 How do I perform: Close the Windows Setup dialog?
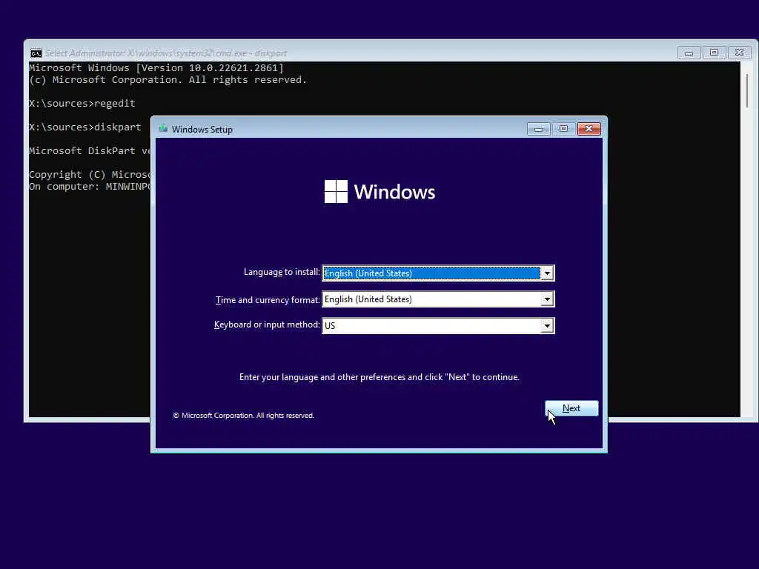pyautogui.click(x=589, y=129)
